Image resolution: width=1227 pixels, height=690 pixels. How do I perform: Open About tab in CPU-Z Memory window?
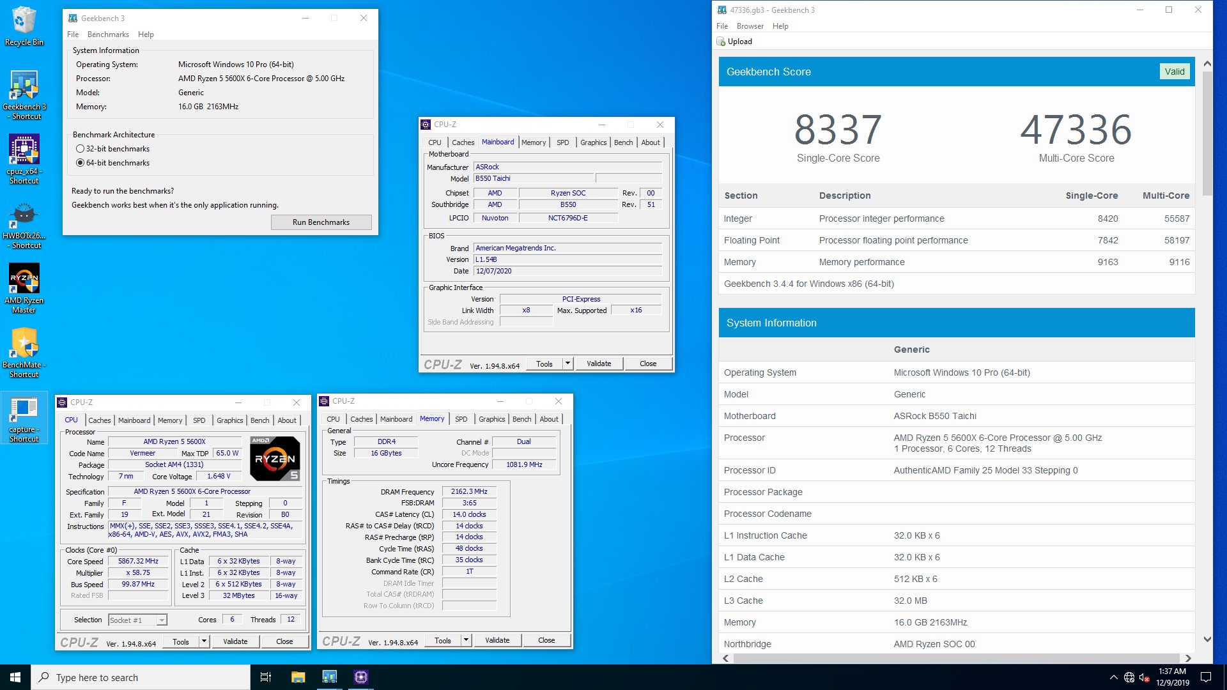(x=549, y=419)
